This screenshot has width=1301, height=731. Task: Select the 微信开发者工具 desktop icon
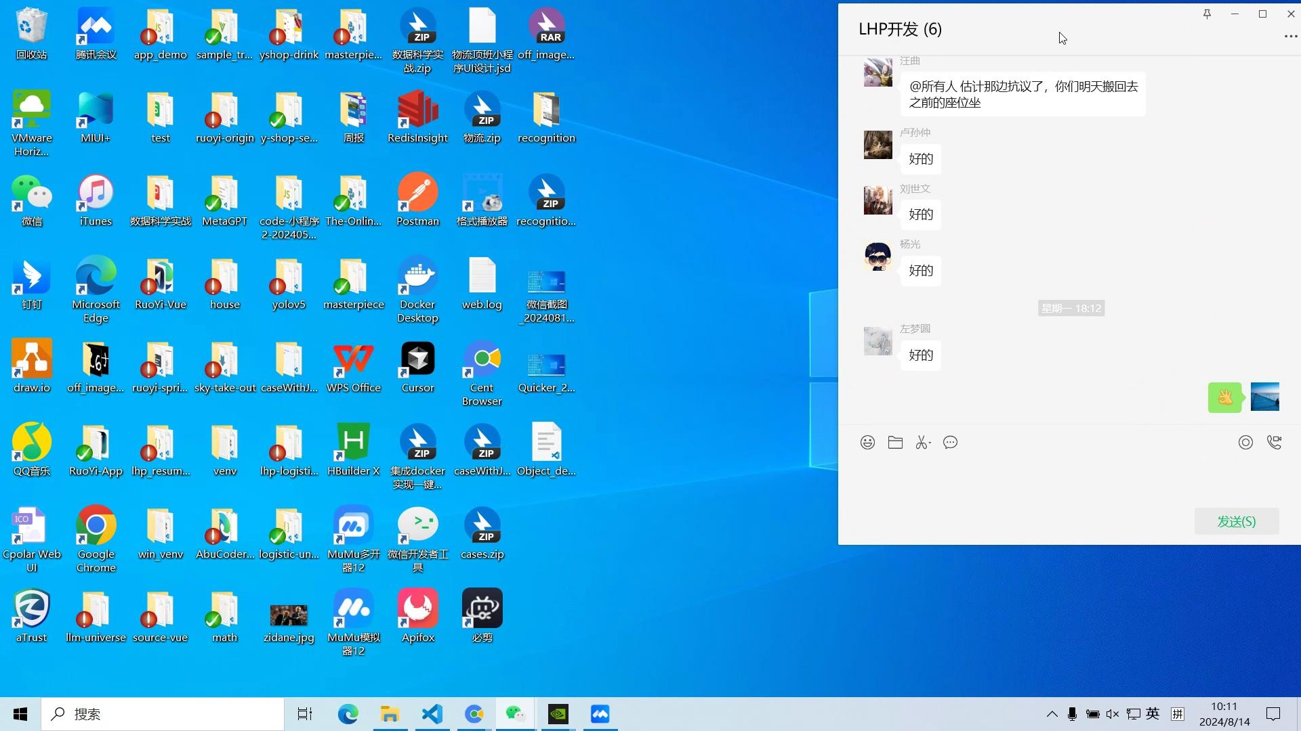pos(417,540)
